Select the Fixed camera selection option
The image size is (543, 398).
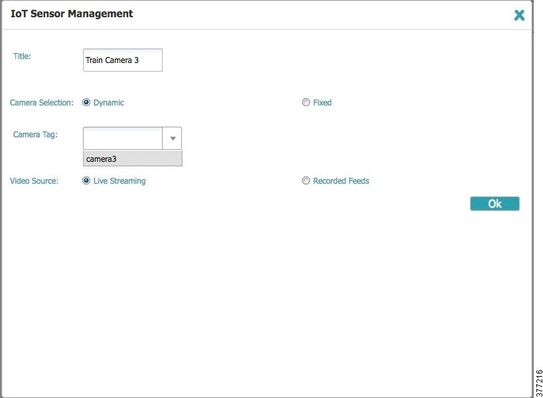[306, 102]
